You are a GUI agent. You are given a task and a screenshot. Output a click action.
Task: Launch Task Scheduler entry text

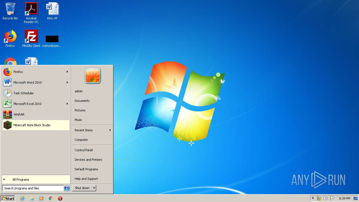[x=24, y=93]
